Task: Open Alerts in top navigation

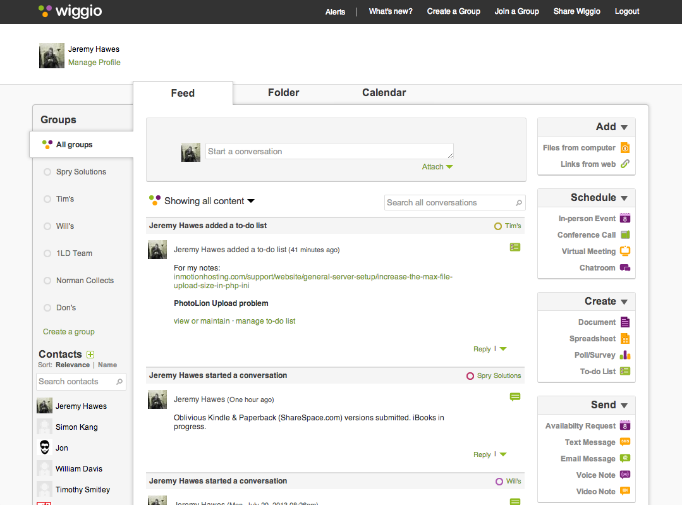Action: [336, 12]
